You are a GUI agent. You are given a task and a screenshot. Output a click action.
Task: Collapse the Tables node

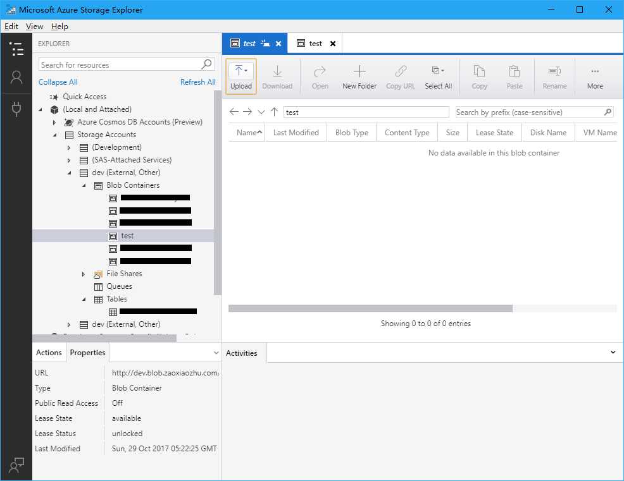84,299
